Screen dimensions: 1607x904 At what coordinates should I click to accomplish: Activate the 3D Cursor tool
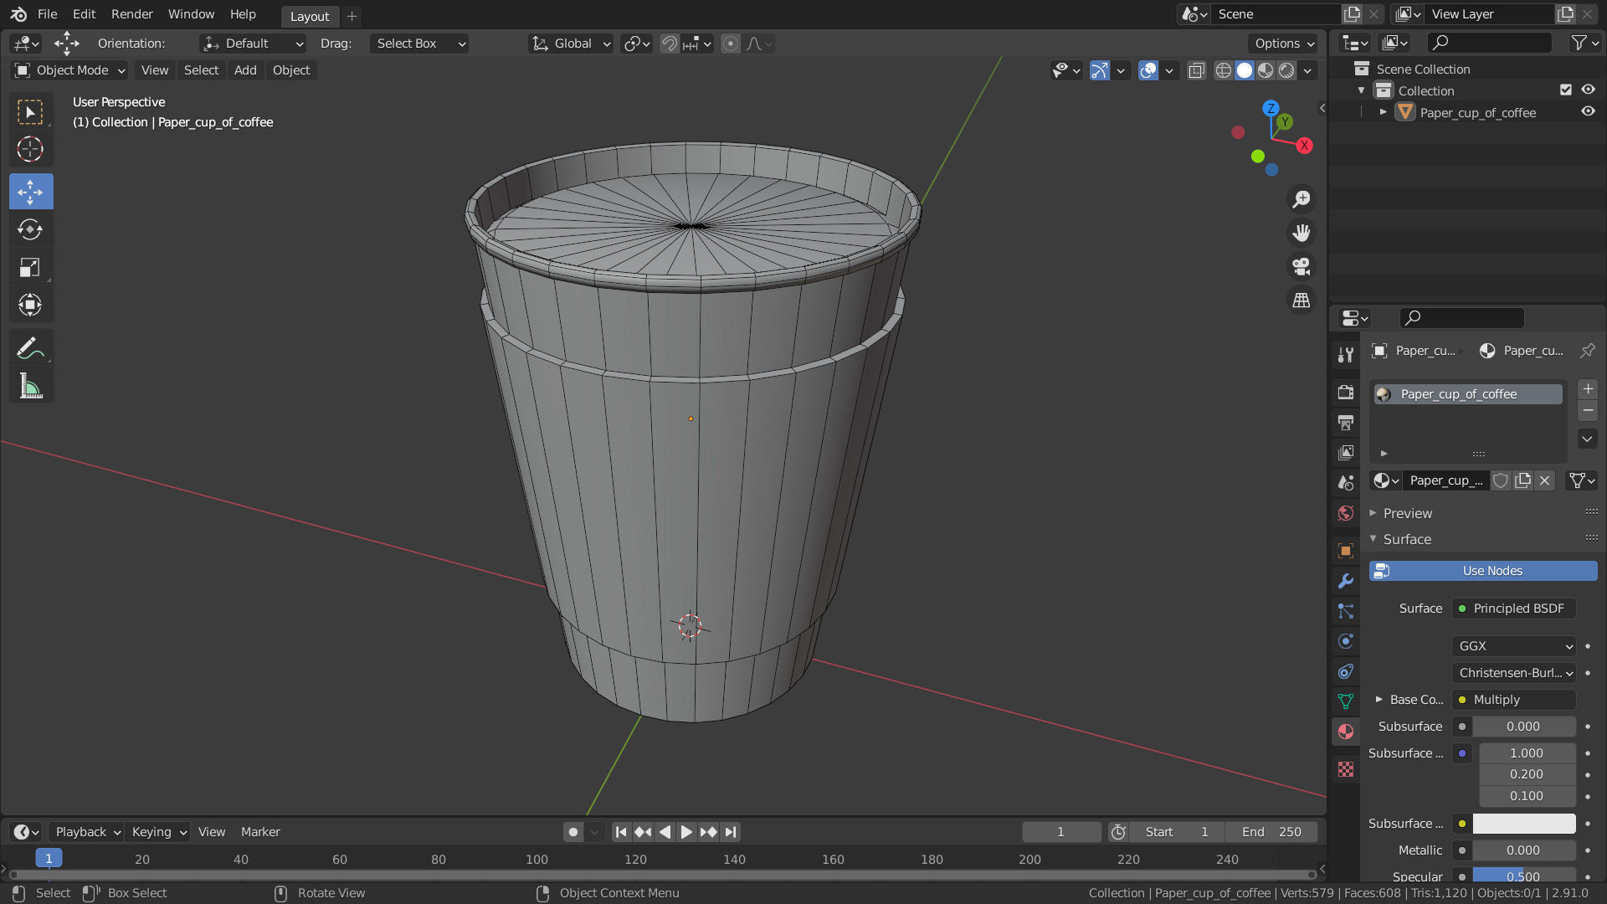pyautogui.click(x=31, y=150)
